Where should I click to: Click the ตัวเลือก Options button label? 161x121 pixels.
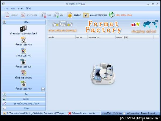(77, 15)
